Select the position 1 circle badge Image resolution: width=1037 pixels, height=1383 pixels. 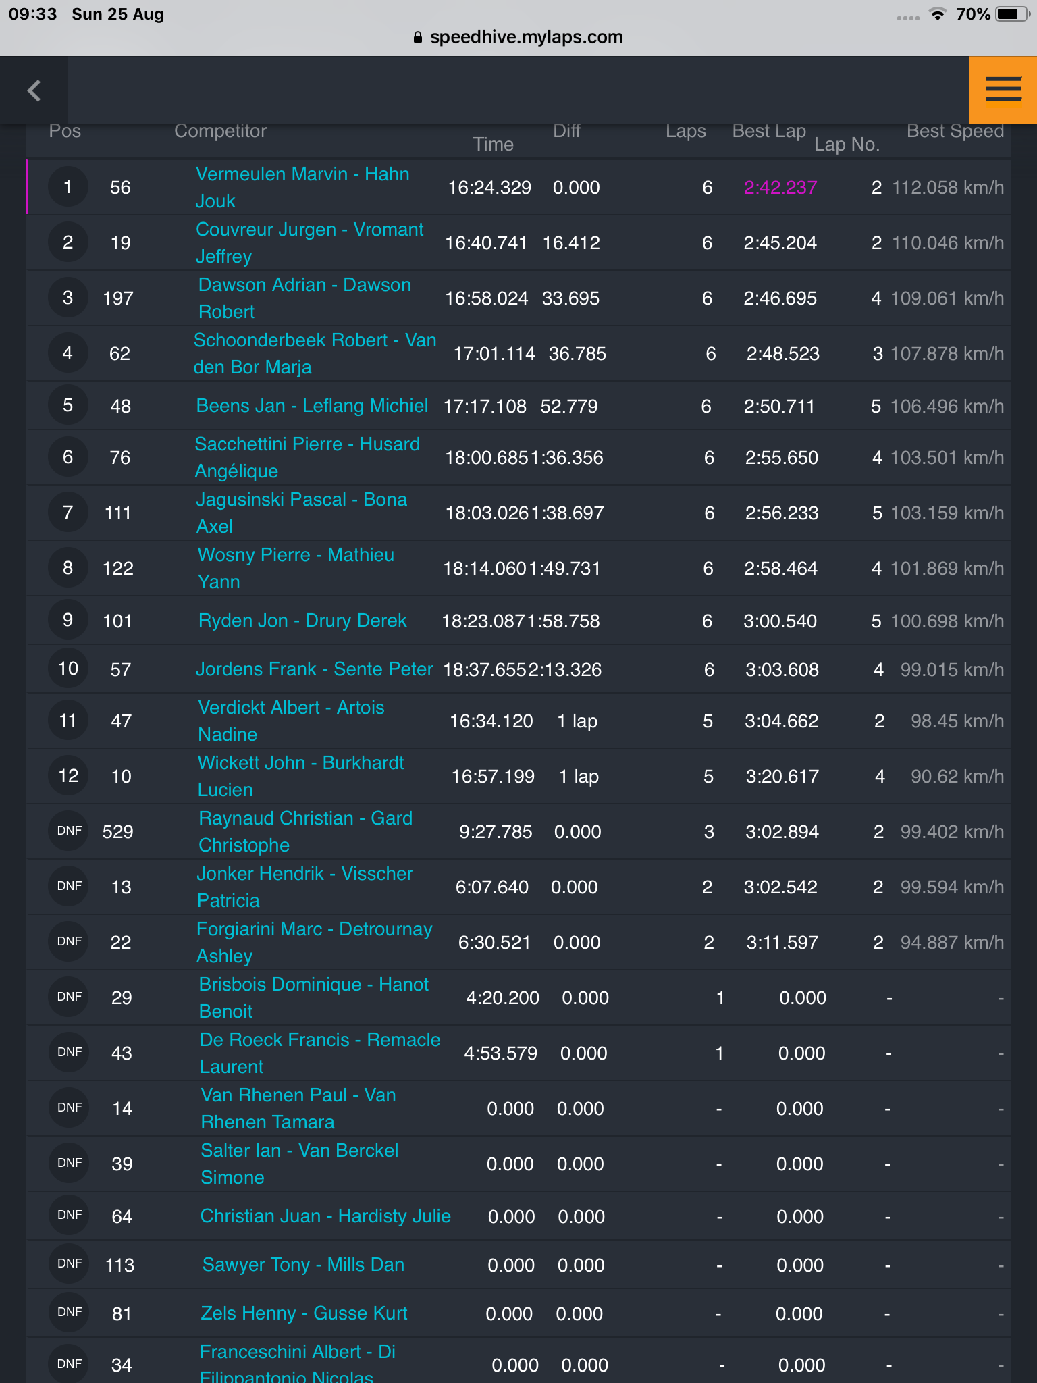coord(68,187)
